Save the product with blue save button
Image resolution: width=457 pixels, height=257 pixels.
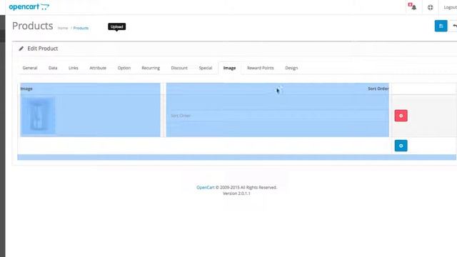point(441,26)
